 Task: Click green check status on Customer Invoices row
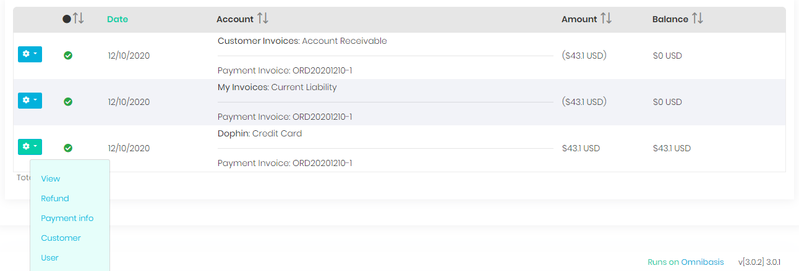[x=68, y=56]
